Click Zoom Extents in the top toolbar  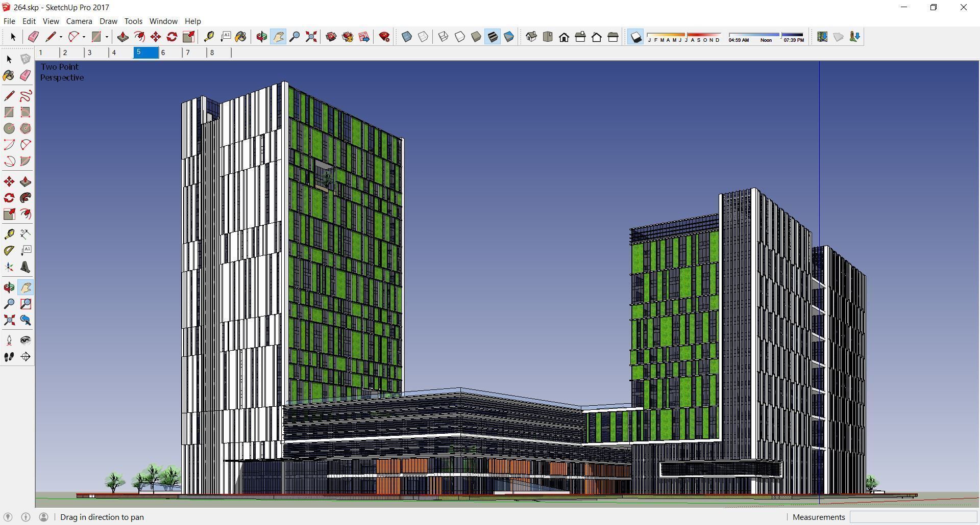pos(311,36)
